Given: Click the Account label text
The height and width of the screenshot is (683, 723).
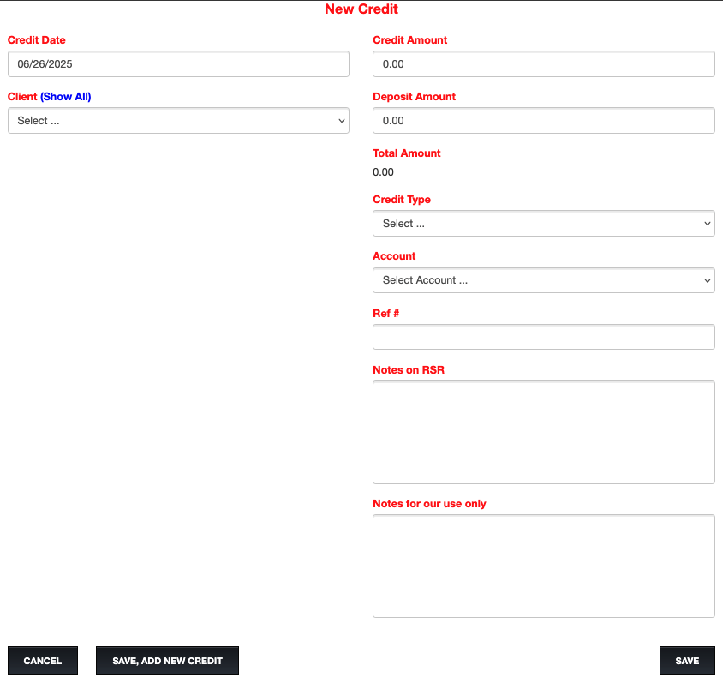Looking at the screenshot, I should pos(394,256).
